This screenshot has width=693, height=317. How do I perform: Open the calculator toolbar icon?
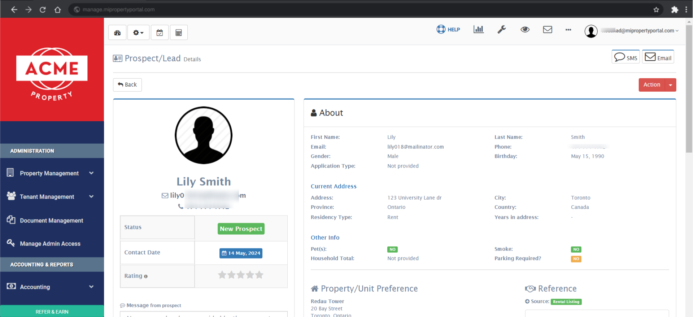(179, 32)
